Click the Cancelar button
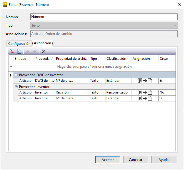The width and height of the screenshot is (184, 170). (x=136, y=160)
